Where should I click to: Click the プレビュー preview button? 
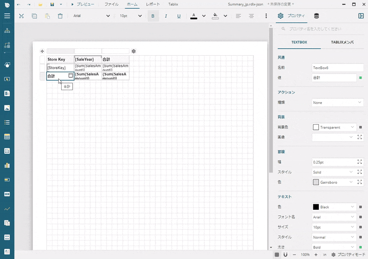coord(83,4)
